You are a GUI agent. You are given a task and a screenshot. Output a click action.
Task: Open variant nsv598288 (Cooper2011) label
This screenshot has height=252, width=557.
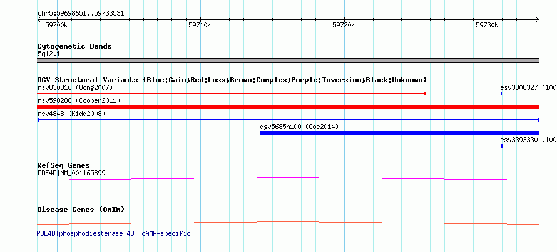(79, 100)
